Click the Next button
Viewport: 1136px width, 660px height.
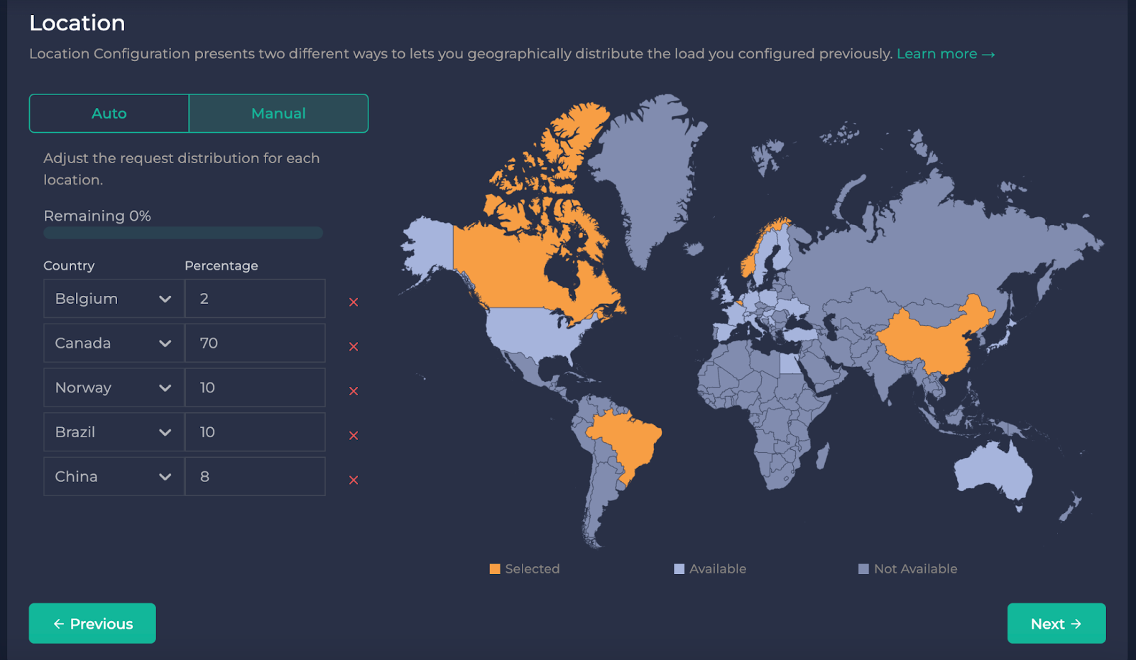(x=1056, y=623)
